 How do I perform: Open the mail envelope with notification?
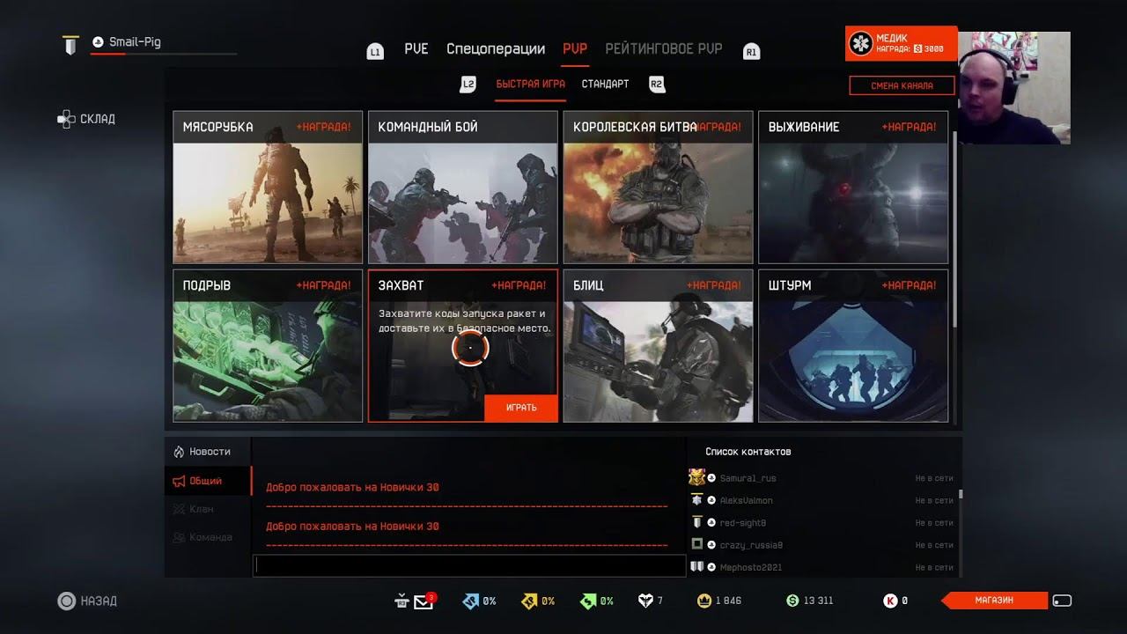point(425,601)
